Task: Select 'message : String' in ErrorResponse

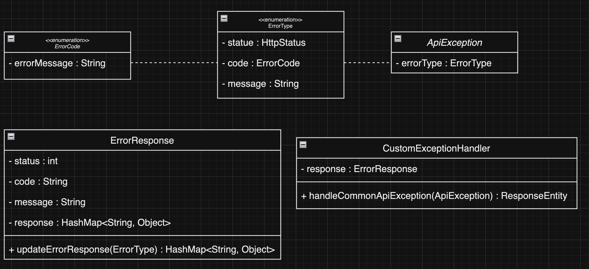Action: pos(47,202)
